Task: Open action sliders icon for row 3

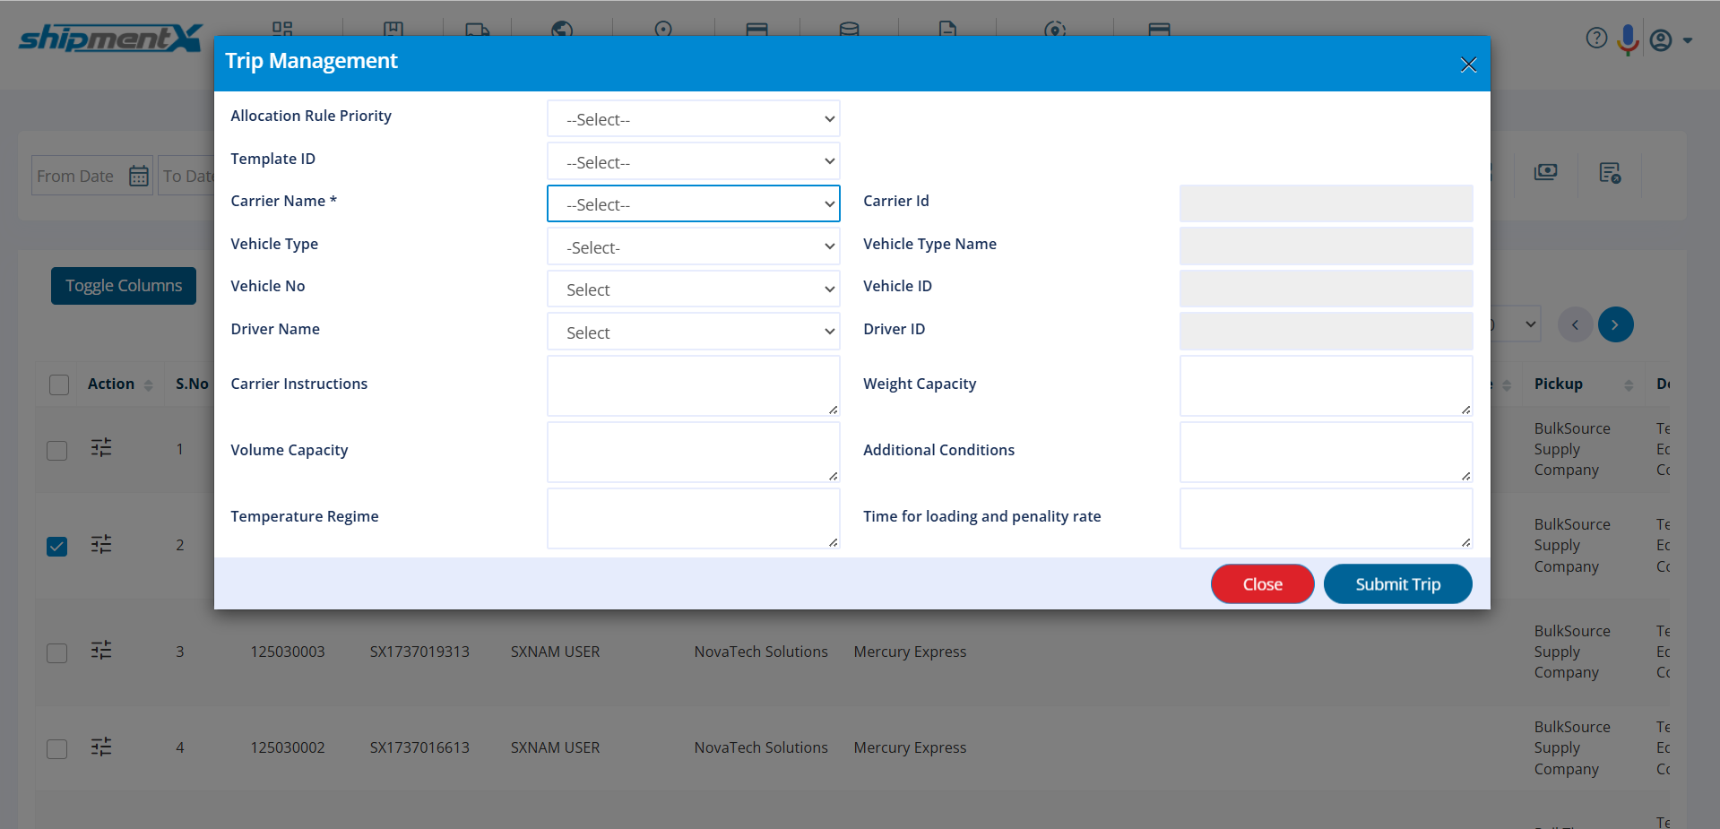Action: pyautogui.click(x=101, y=650)
